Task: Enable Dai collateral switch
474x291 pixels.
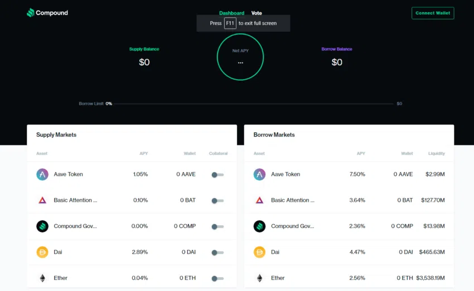Action: [217, 253]
